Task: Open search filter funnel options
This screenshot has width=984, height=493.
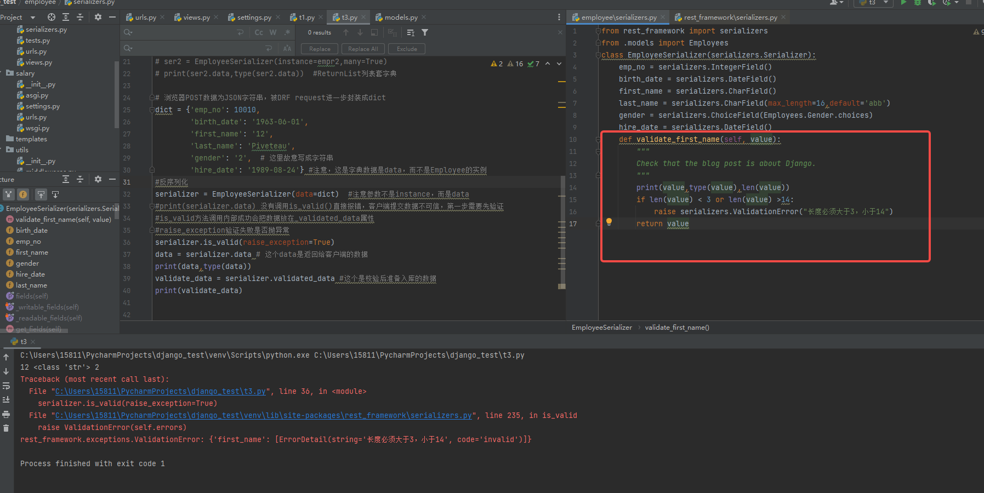Action: [425, 32]
